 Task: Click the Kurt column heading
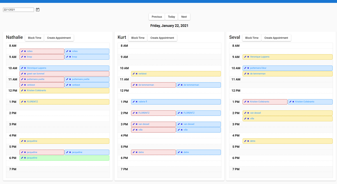(122, 37)
